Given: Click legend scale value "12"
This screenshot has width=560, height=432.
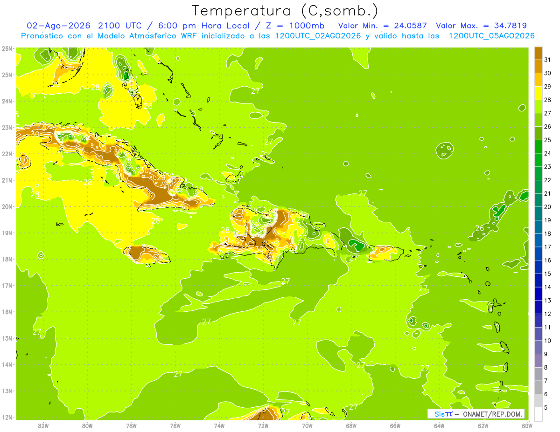Looking at the screenshot, I should [547, 314].
